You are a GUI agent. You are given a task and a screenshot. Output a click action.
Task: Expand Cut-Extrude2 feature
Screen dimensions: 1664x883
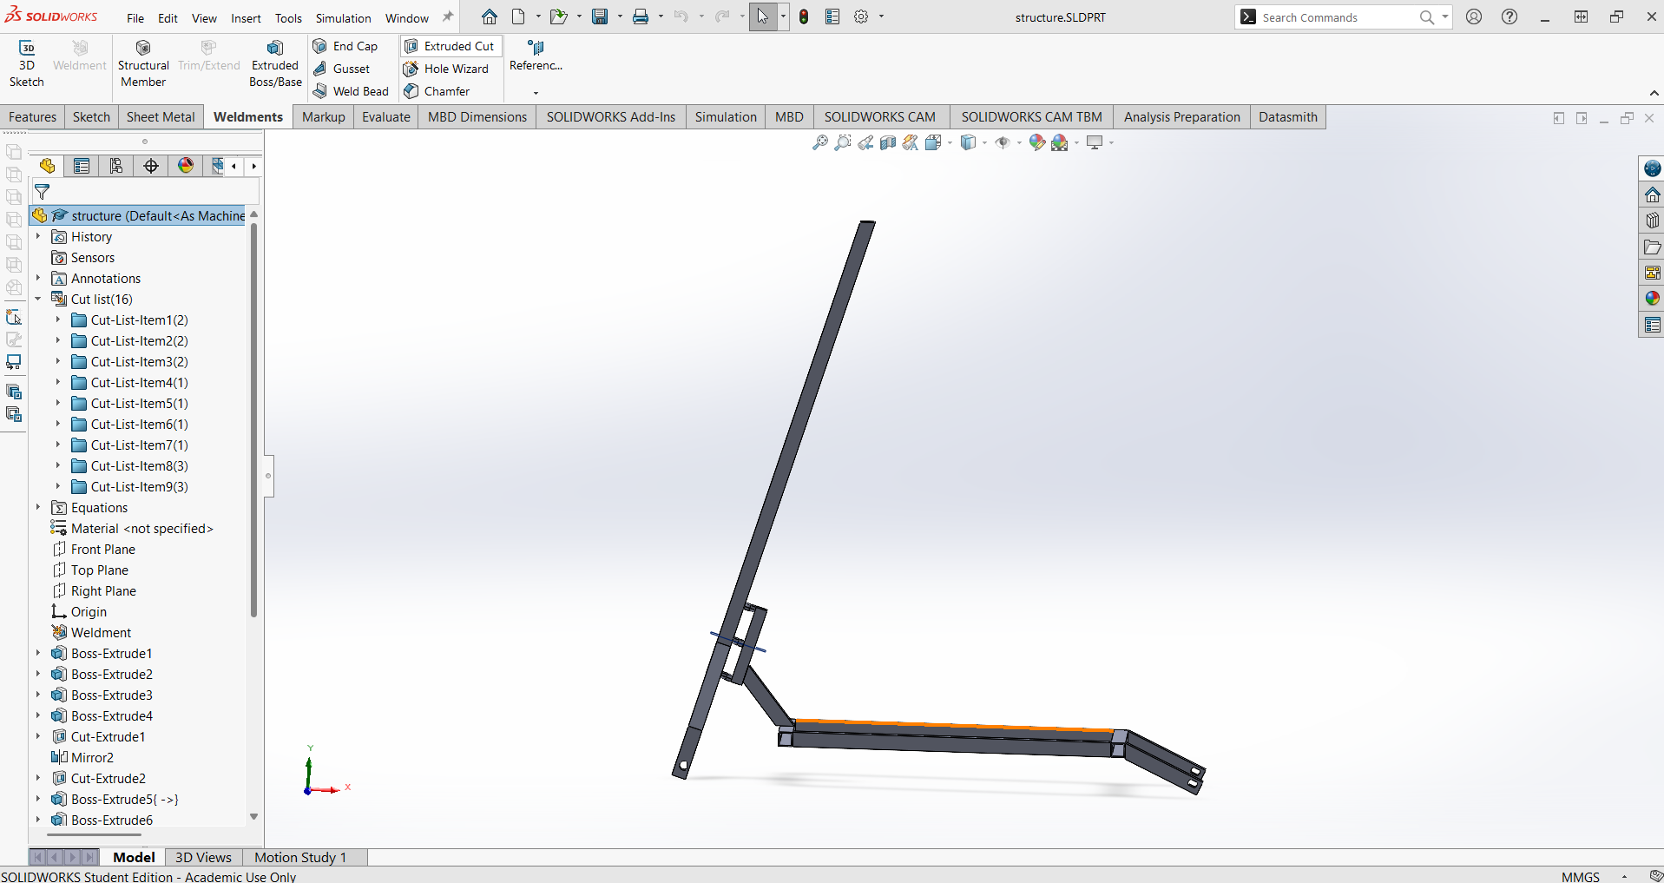tap(38, 779)
